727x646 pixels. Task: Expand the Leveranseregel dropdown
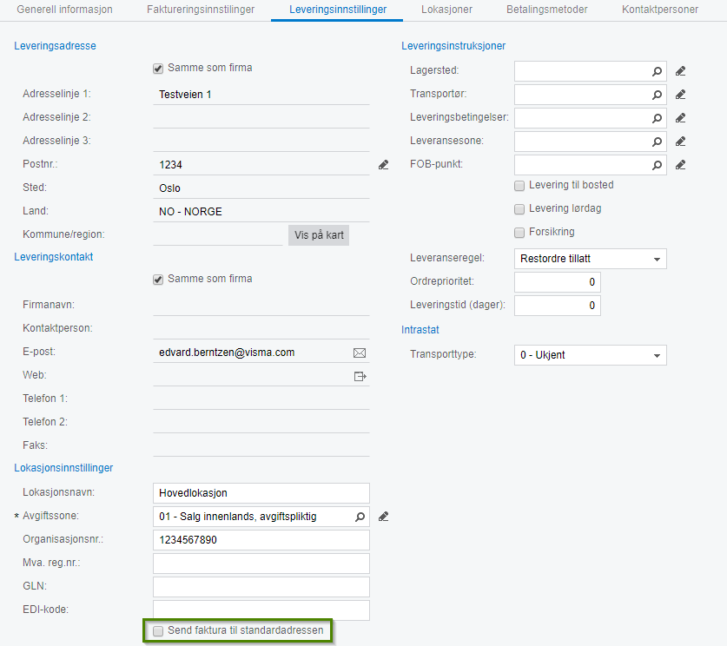pyautogui.click(x=657, y=259)
